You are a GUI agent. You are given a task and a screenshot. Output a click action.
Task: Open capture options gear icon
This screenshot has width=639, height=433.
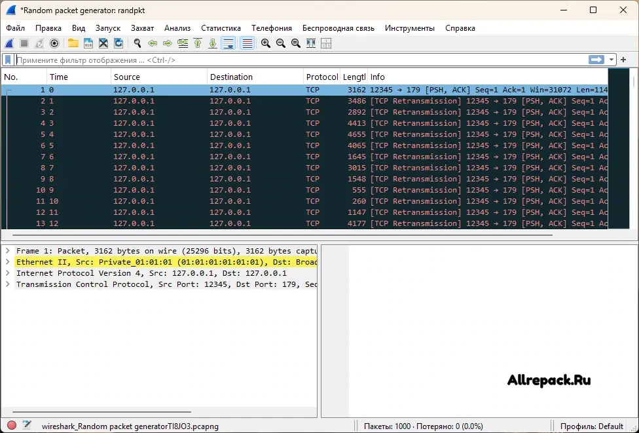(x=54, y=43)
